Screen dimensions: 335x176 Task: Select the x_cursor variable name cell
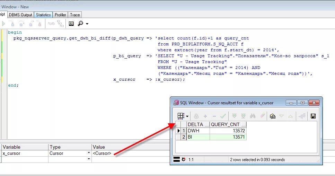(x=25, y=153)
